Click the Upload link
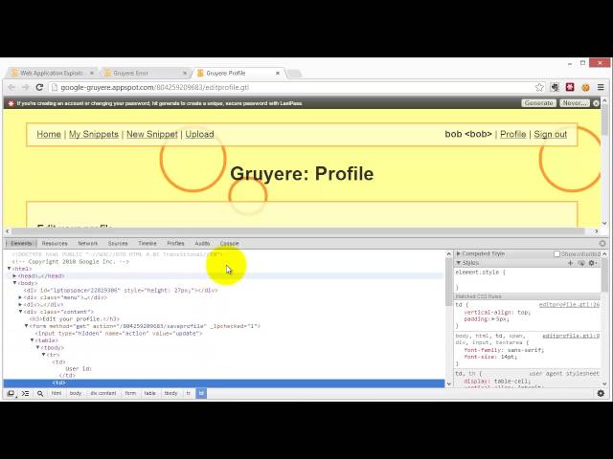The height and width of the screenshot is (459, 613). (x=200, y=134)
